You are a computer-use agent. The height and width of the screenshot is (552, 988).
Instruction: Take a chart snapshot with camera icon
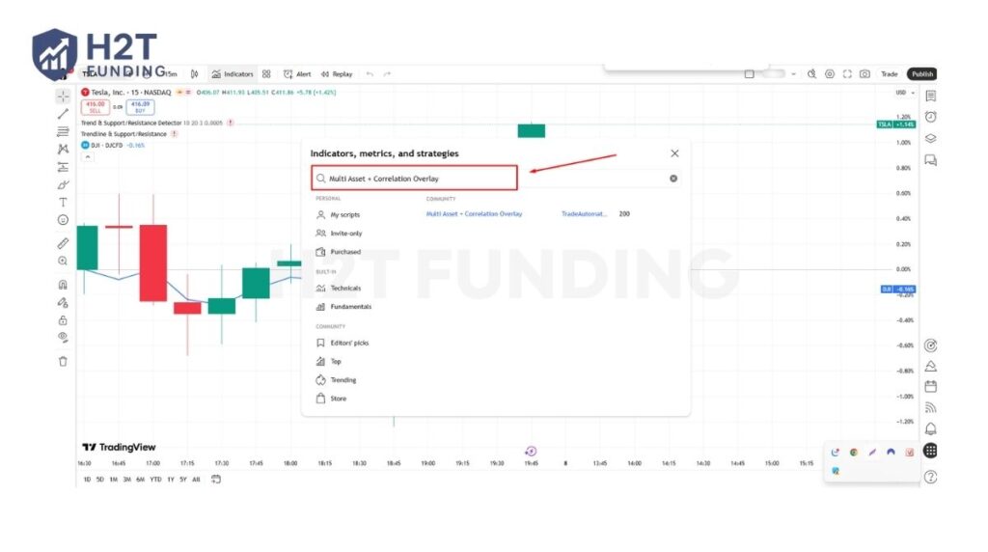pos(865,73)
